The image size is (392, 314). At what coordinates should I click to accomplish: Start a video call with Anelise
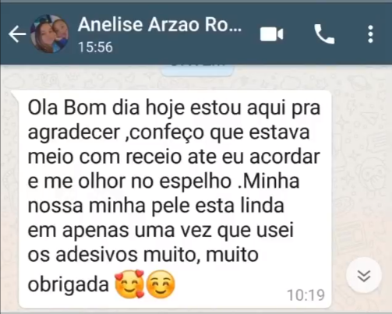[x=271, y=34]
